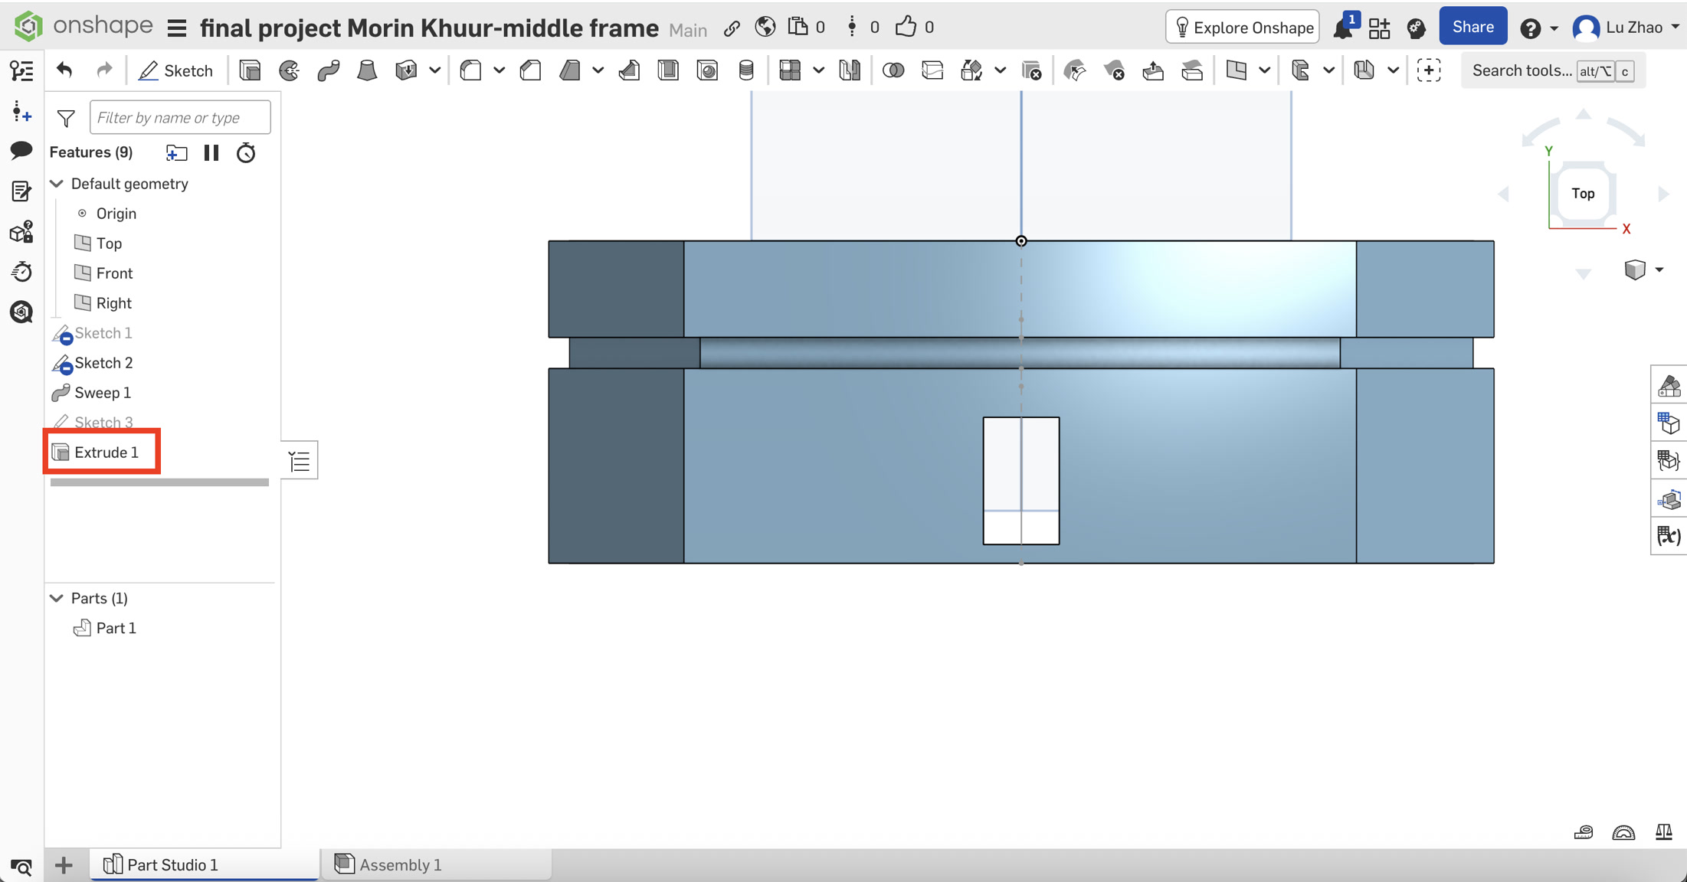Select the Delete part tool
This screenshot has width=1687, height=882.
click(x=1031, y=70)
